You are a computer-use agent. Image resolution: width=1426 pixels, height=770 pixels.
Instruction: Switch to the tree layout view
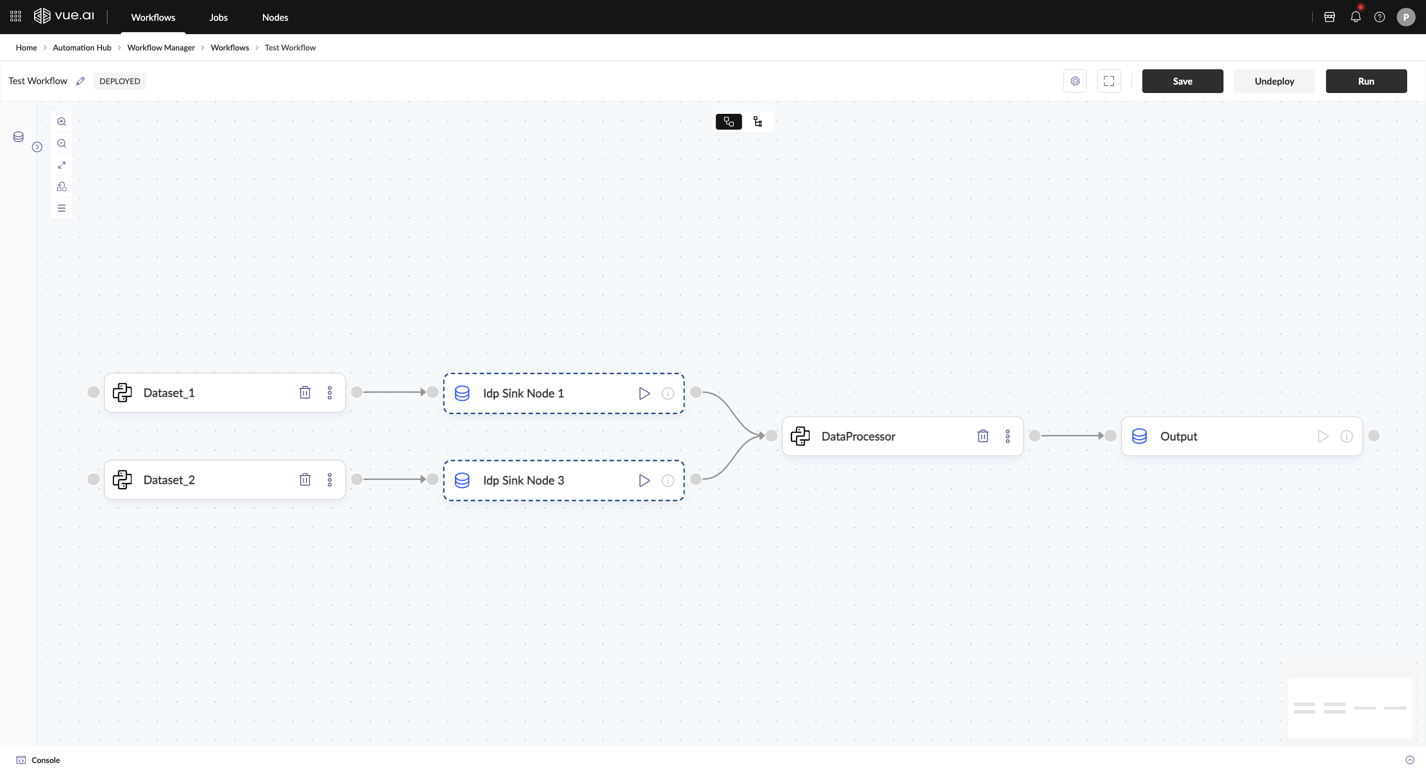click(758, 122)
